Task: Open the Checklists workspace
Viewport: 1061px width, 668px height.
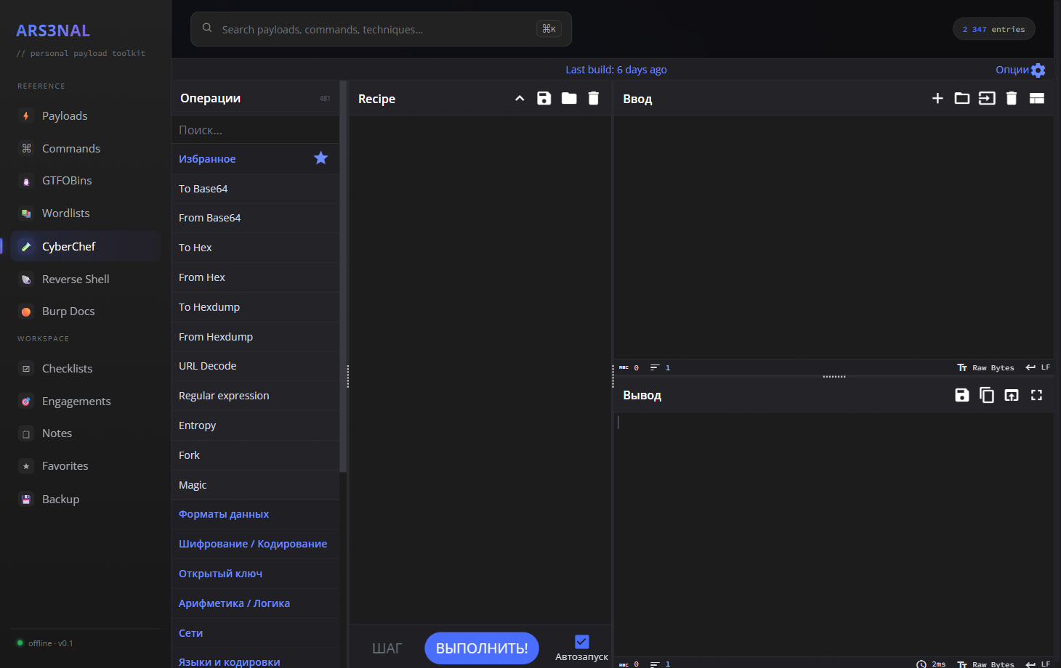Action: pyautogui.click(x=86, y=369)
